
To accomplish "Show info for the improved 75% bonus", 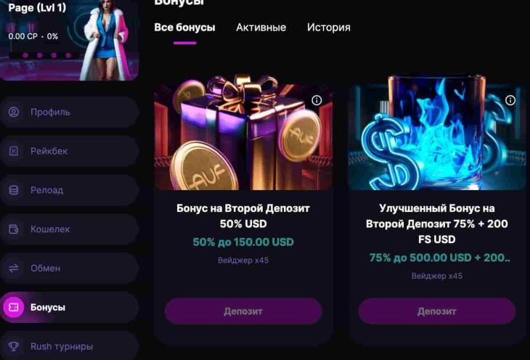I will tap(510, 100).
